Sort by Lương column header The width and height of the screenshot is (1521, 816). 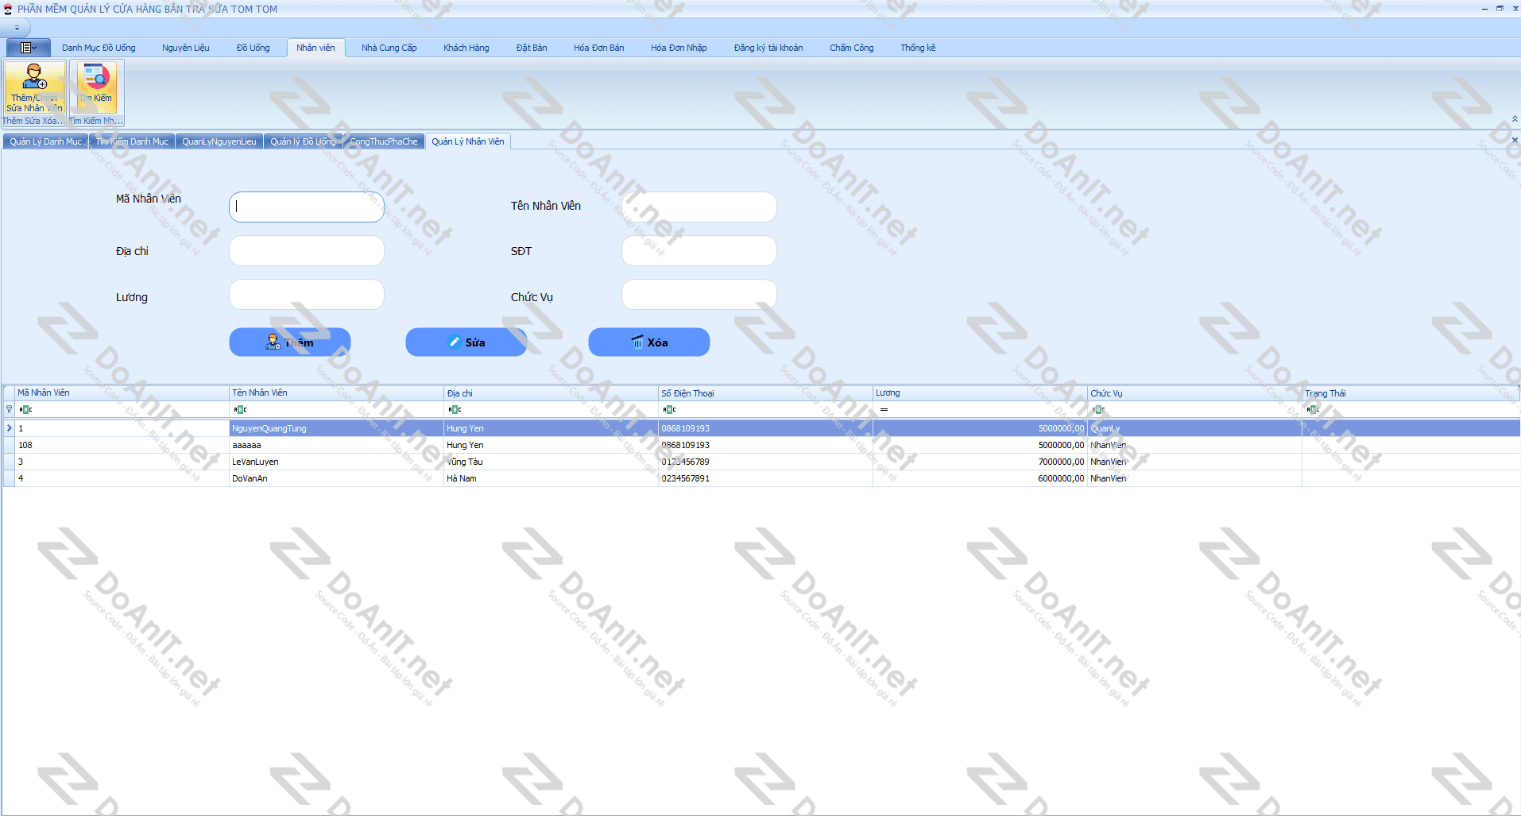(980, 393)
